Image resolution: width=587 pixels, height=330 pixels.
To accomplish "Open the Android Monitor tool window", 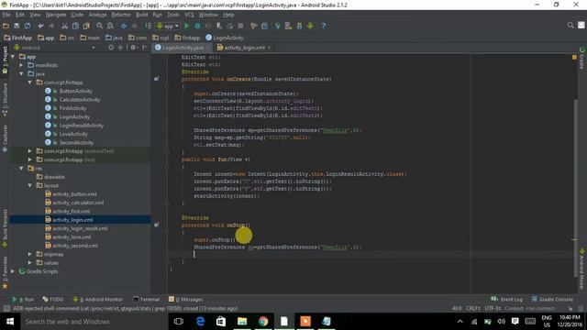I will [98, 300].
